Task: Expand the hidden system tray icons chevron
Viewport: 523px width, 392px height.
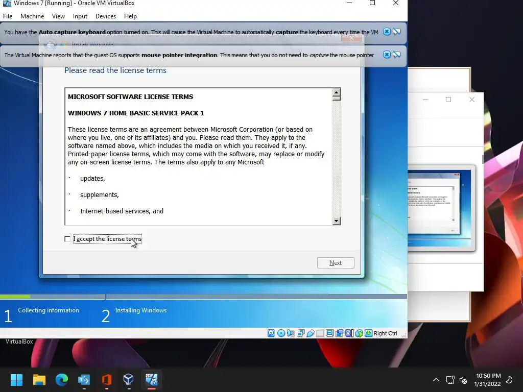Action: [x=436, y=380]
